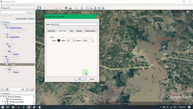Select the Style, Color tab
This screenshot has width=193, height=109.
point(62,31)
